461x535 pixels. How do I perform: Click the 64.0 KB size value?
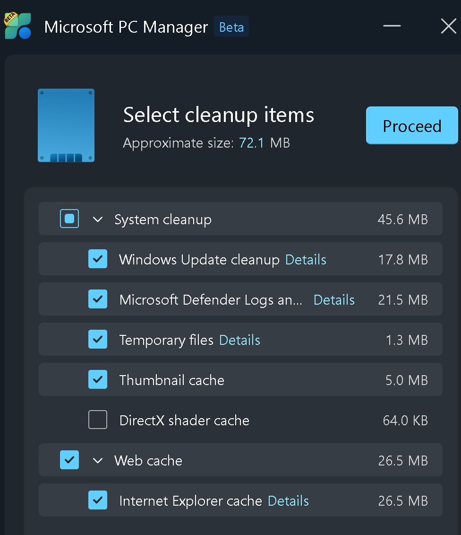(405, 421)
